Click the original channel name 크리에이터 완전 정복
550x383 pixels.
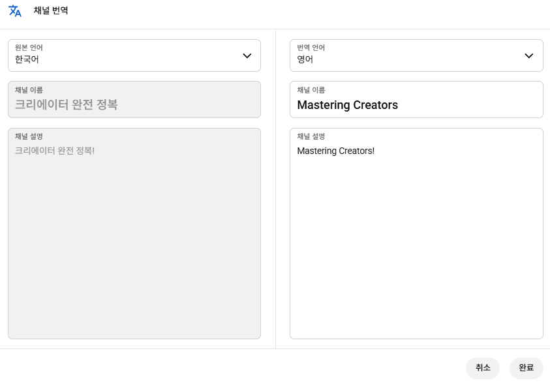coord(66,104)
